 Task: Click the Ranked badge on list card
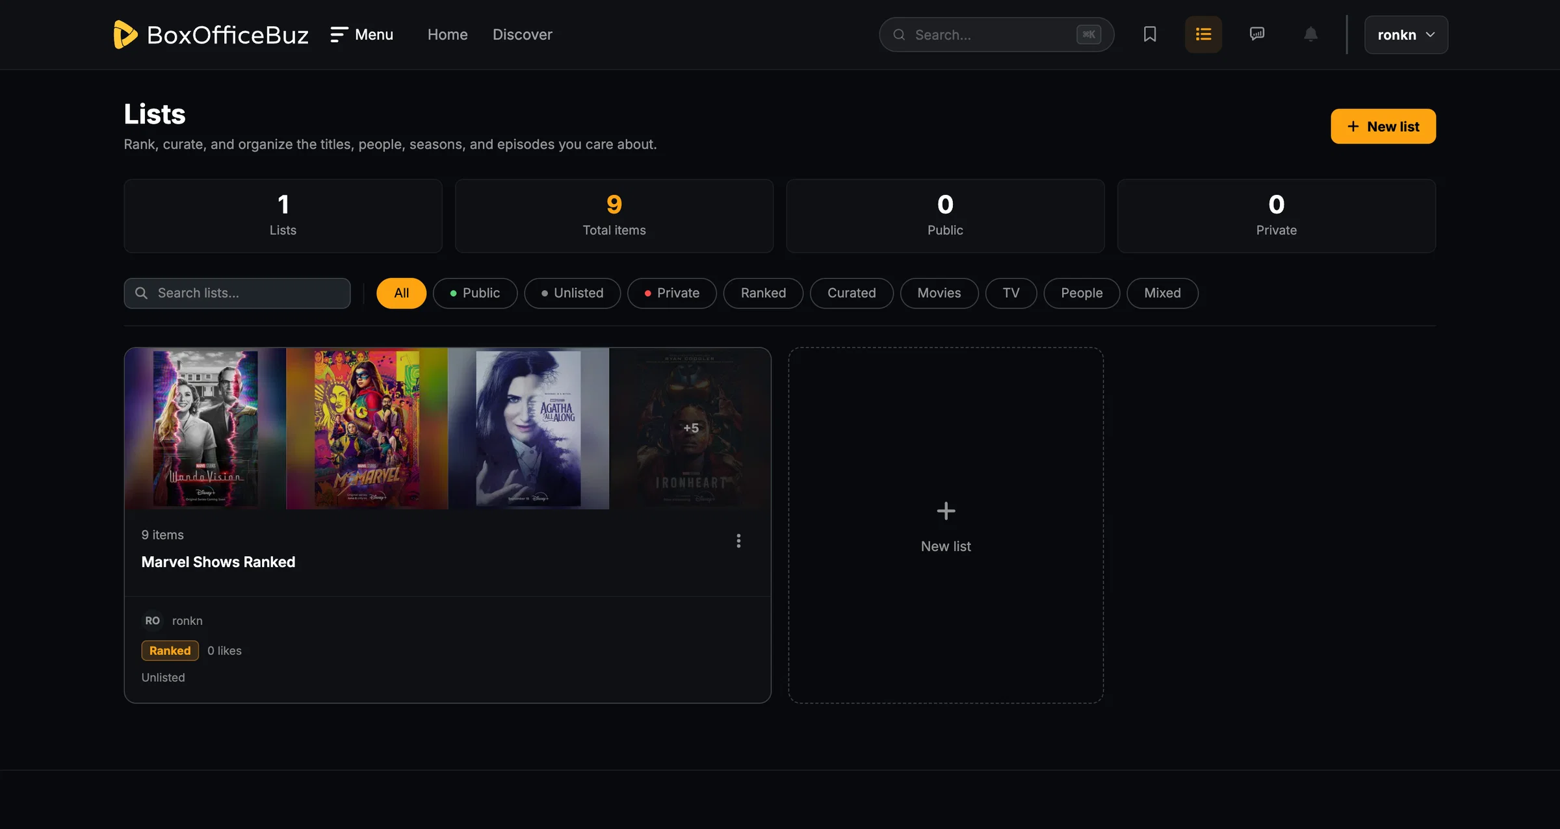pyautogui.click(x=170, y=650)
